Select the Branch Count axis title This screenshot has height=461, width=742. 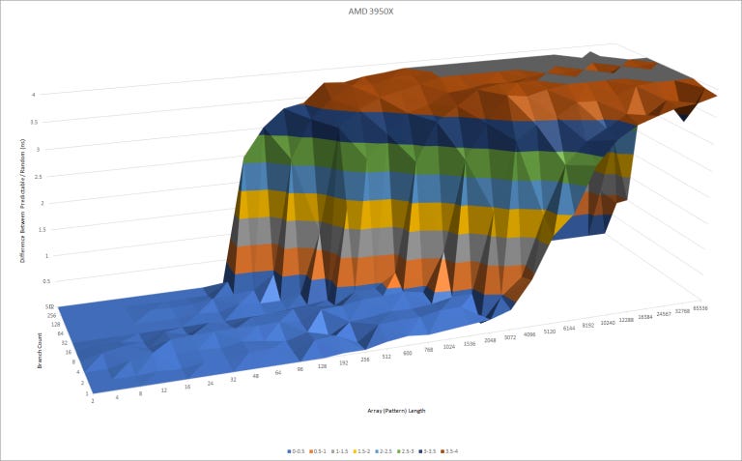click(40, 351)
